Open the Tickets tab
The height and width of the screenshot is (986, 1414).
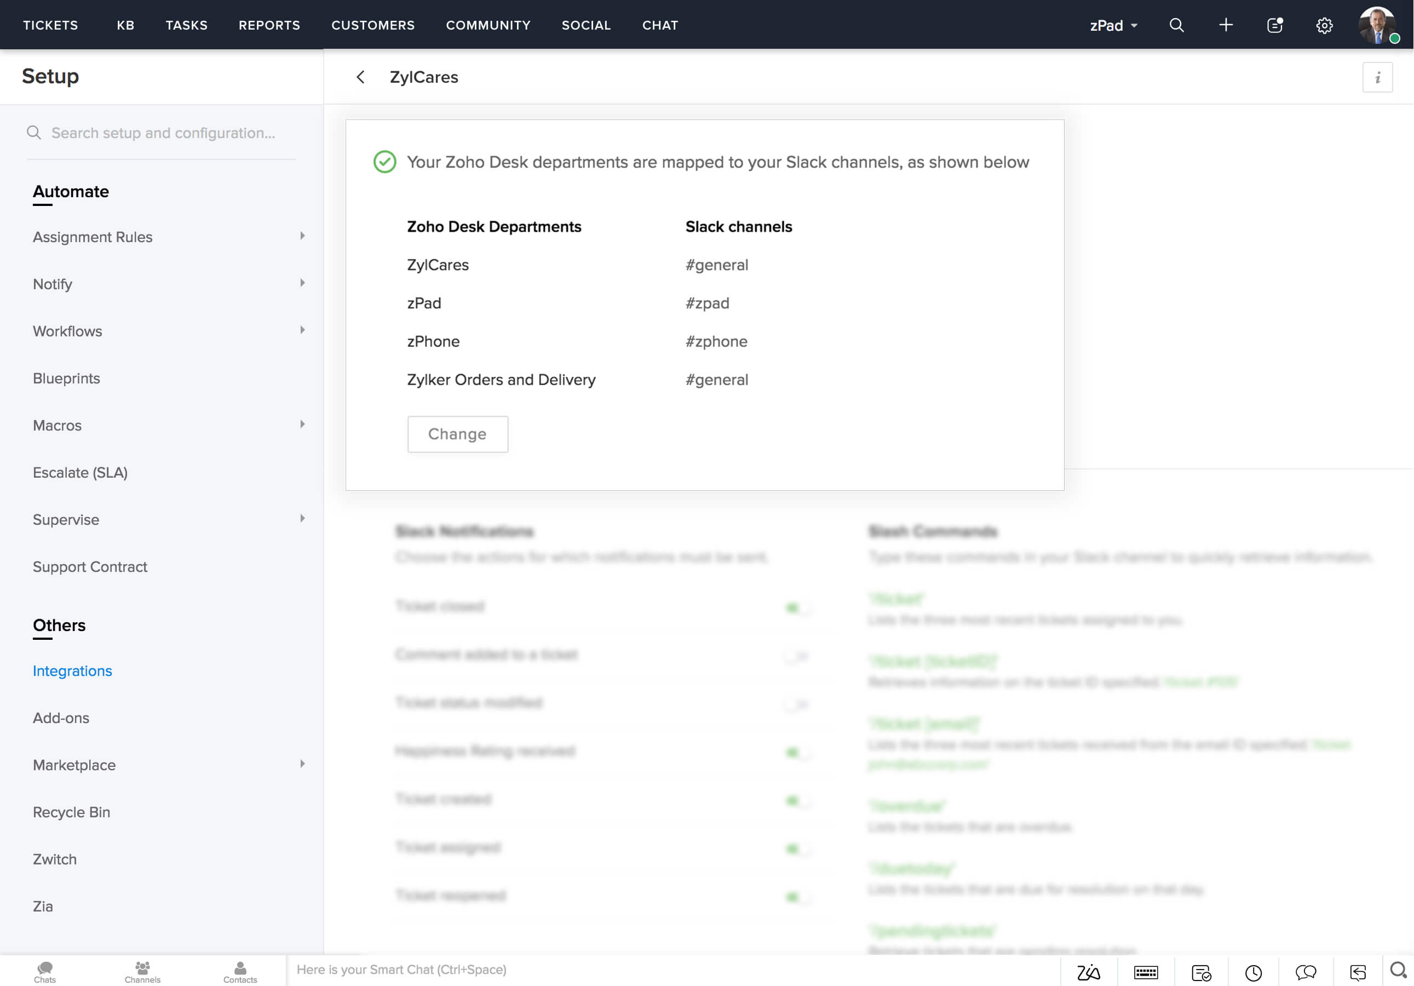pos(50,25)
